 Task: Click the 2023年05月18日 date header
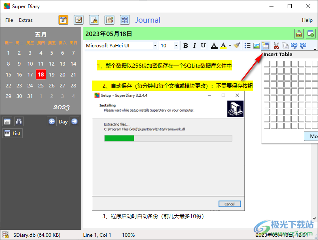(x=109, y=34)
